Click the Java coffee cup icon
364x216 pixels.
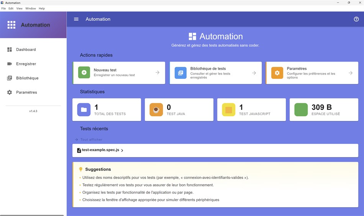(156, 109)
